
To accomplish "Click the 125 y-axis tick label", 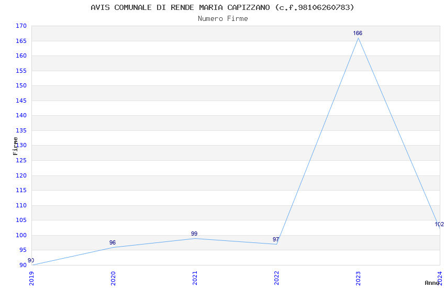I will pos(21,161).
